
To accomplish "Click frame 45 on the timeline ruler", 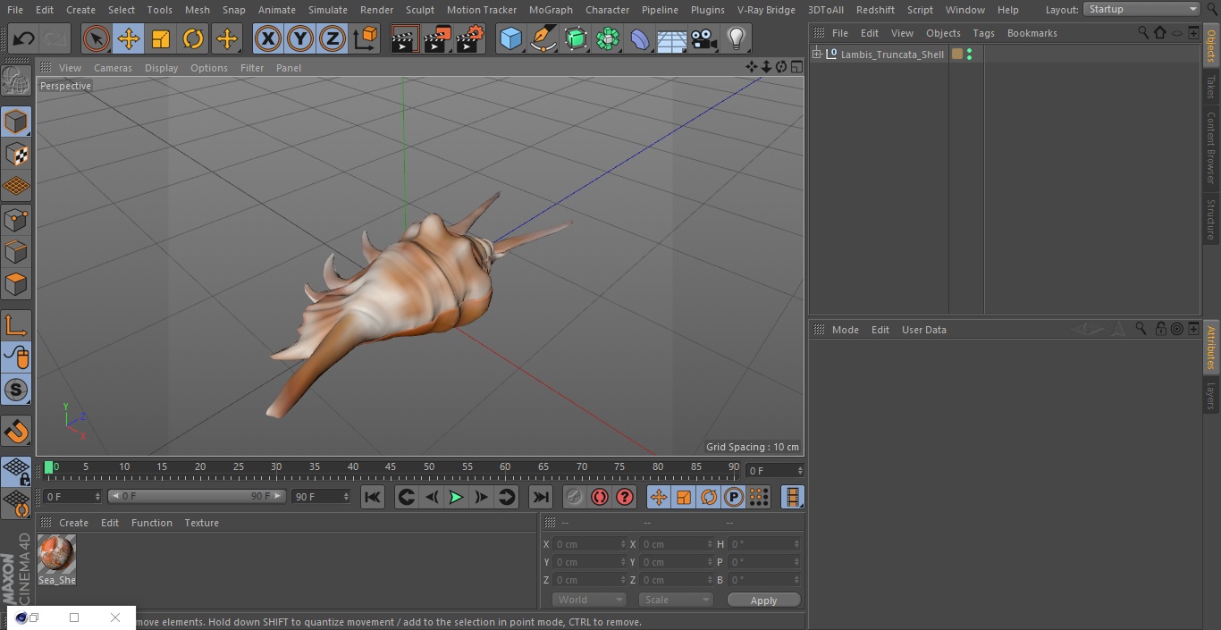I will (x=391, y=467).
